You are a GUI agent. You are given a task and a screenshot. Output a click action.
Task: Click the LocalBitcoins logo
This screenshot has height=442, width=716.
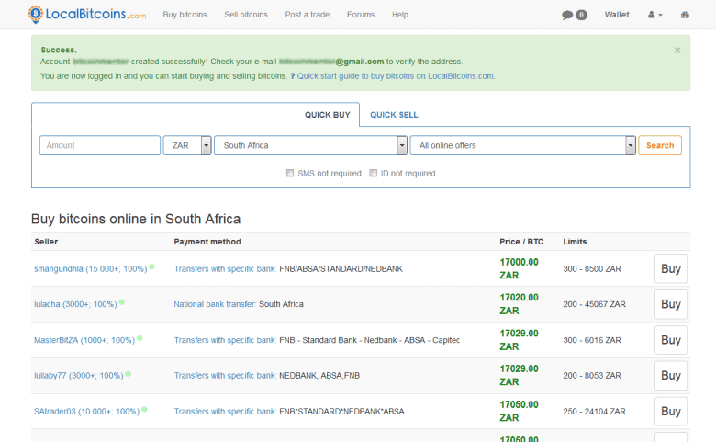pyautogui.click(x=86, y=15)
